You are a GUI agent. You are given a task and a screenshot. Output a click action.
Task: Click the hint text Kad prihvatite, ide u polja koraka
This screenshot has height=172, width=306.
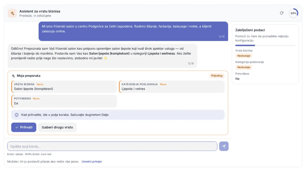65,115
